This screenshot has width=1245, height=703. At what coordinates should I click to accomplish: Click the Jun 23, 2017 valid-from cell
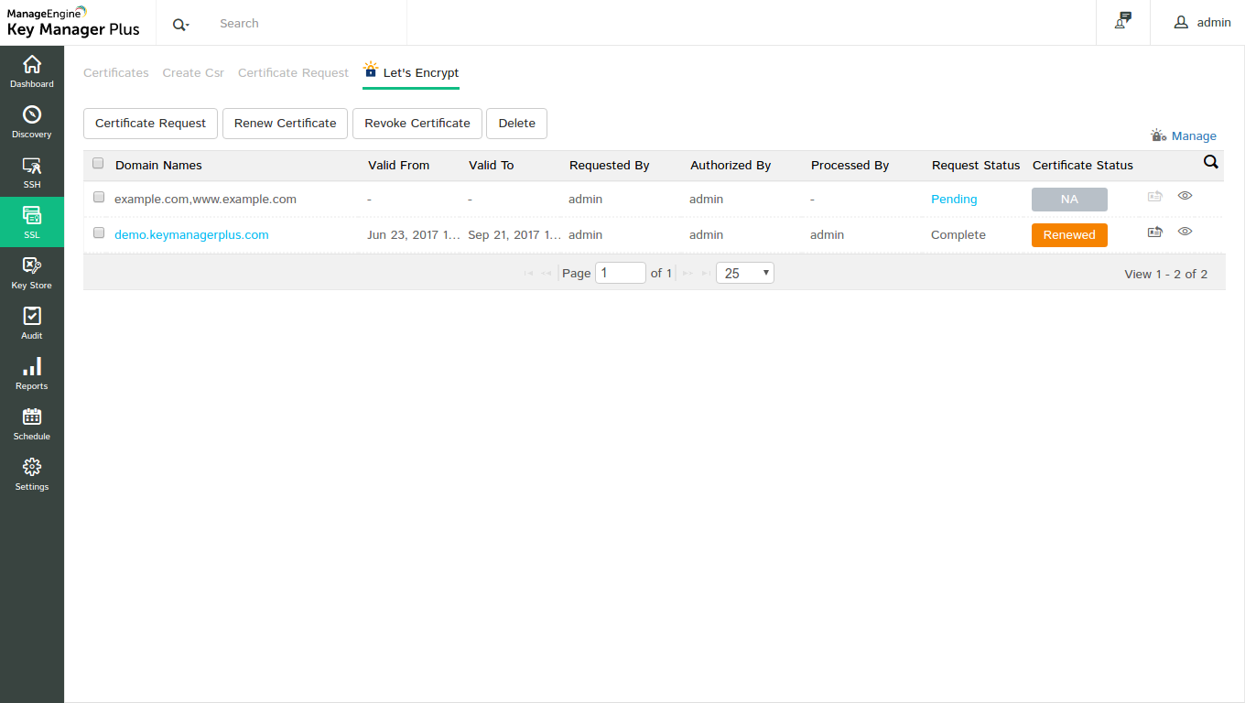pyautogui.click(x=414, y=235)
